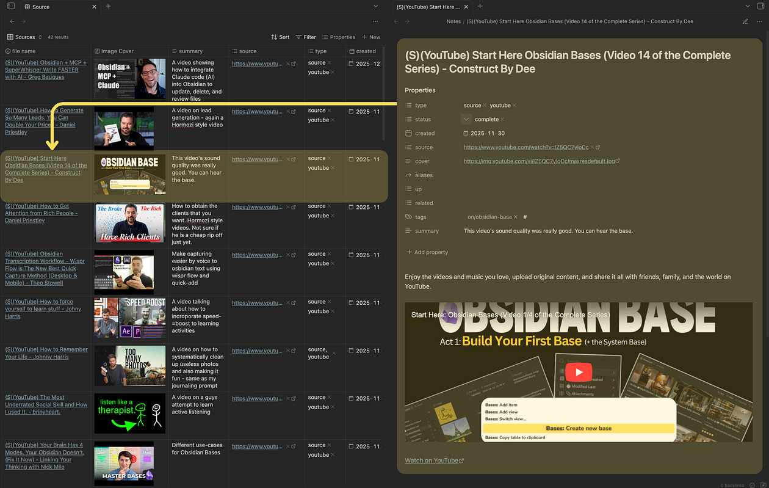Open the Sources view switcher

point(25,37)
